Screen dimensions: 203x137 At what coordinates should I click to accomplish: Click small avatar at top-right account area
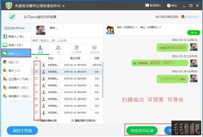click(x=183, y=17)
